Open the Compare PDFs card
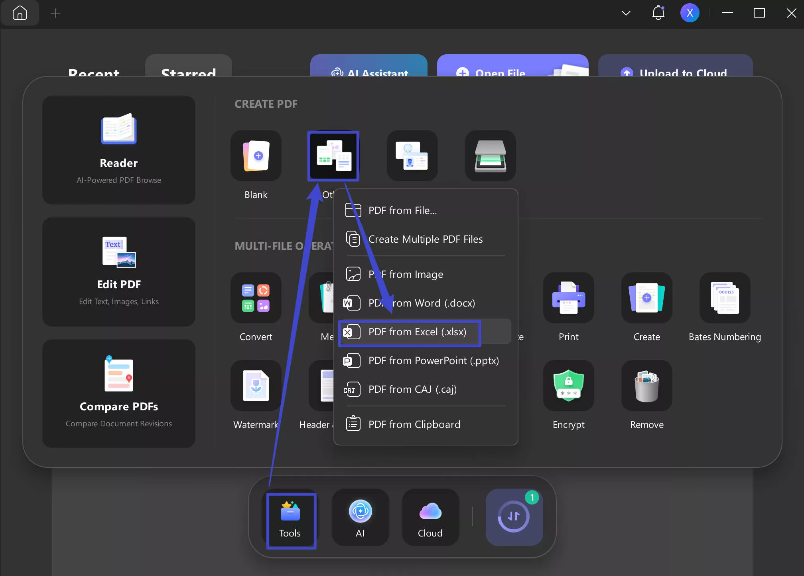The height and width of the screenshot is (576, 804). pyautogui.click(x=119, y=393)
